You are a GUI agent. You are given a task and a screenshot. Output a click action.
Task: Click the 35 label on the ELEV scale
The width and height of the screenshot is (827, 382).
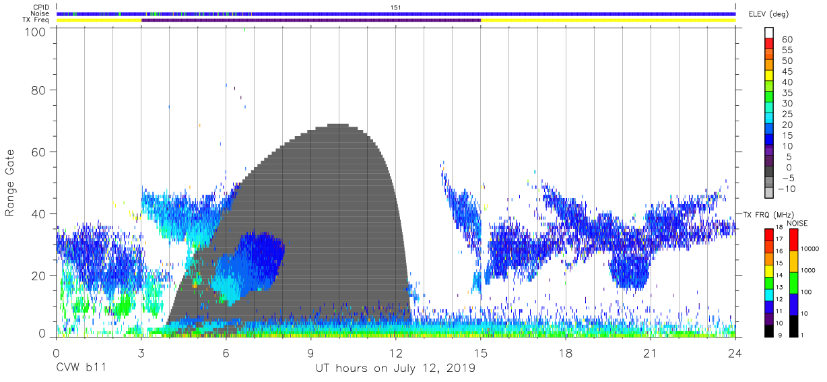tap(787, 93)
